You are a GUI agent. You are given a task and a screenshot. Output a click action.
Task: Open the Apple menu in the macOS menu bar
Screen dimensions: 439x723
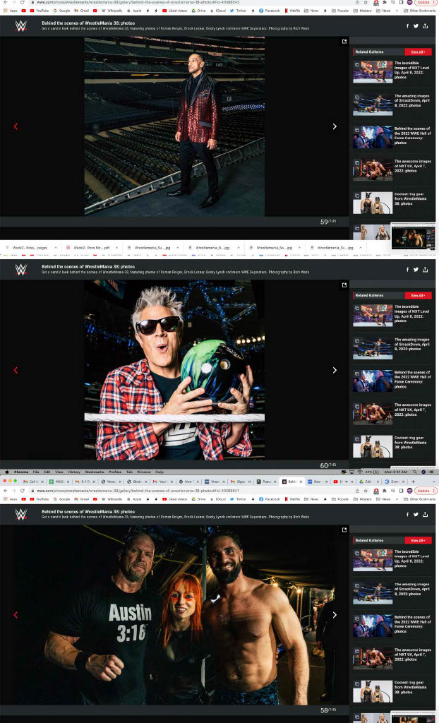pos(7,472)
